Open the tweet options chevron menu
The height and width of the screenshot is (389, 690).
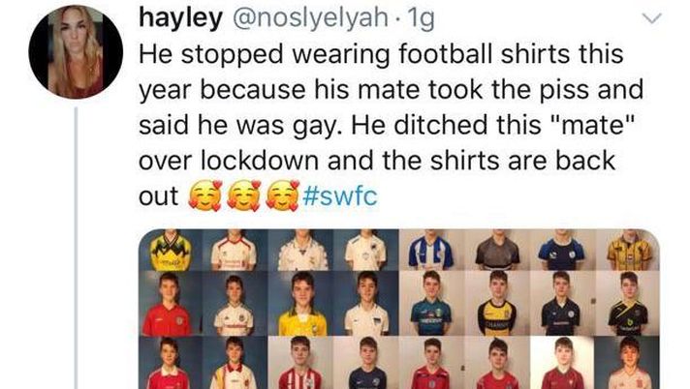(x=651, y=18)
